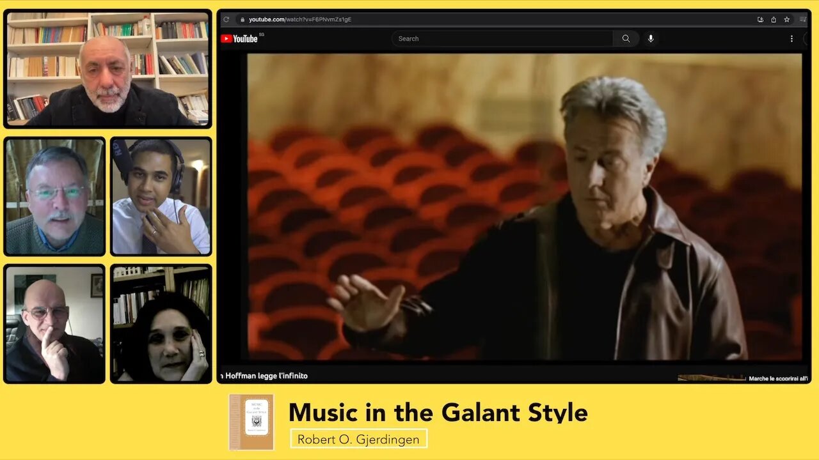Click the lock icon in the address bar
This screenshot has width=819, height=460.
(242, 20)
